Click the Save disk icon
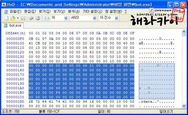The height and width of the screenshot is (115, 188). pyautogui.click(x=23, y=18)
